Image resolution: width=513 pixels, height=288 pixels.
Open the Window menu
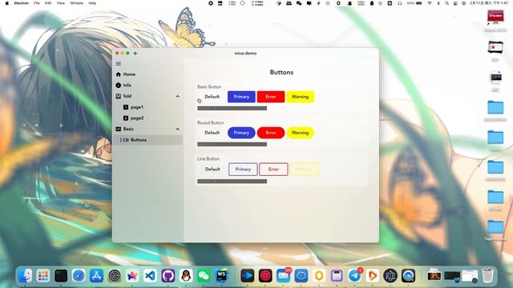coord(77,3)
